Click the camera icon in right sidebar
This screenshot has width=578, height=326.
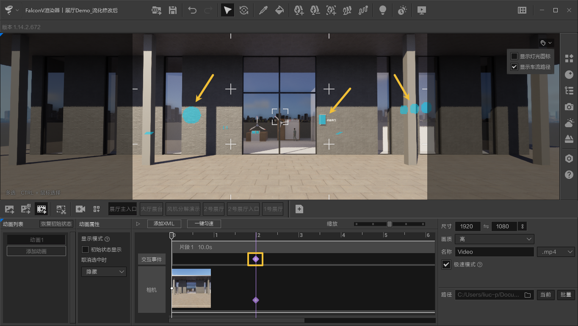coord(569,107)
